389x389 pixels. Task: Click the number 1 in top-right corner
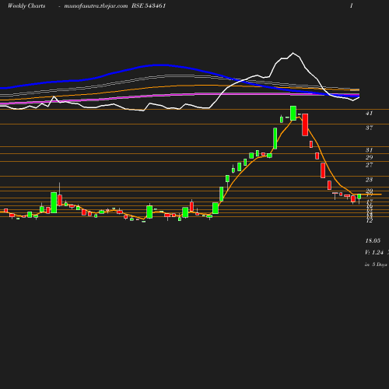point(352,5)
